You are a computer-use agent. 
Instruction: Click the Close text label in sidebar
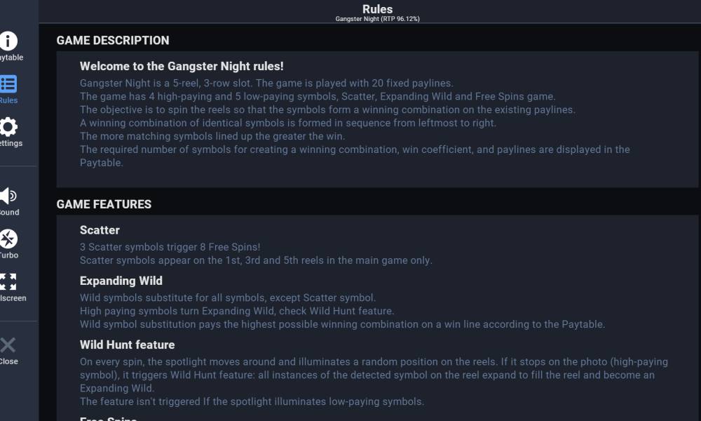pyautogui.click(x=9, y=361)
